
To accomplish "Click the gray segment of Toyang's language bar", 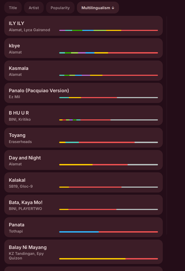I will coord(146,142).
